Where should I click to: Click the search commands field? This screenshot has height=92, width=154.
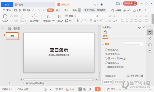point(94,10)
